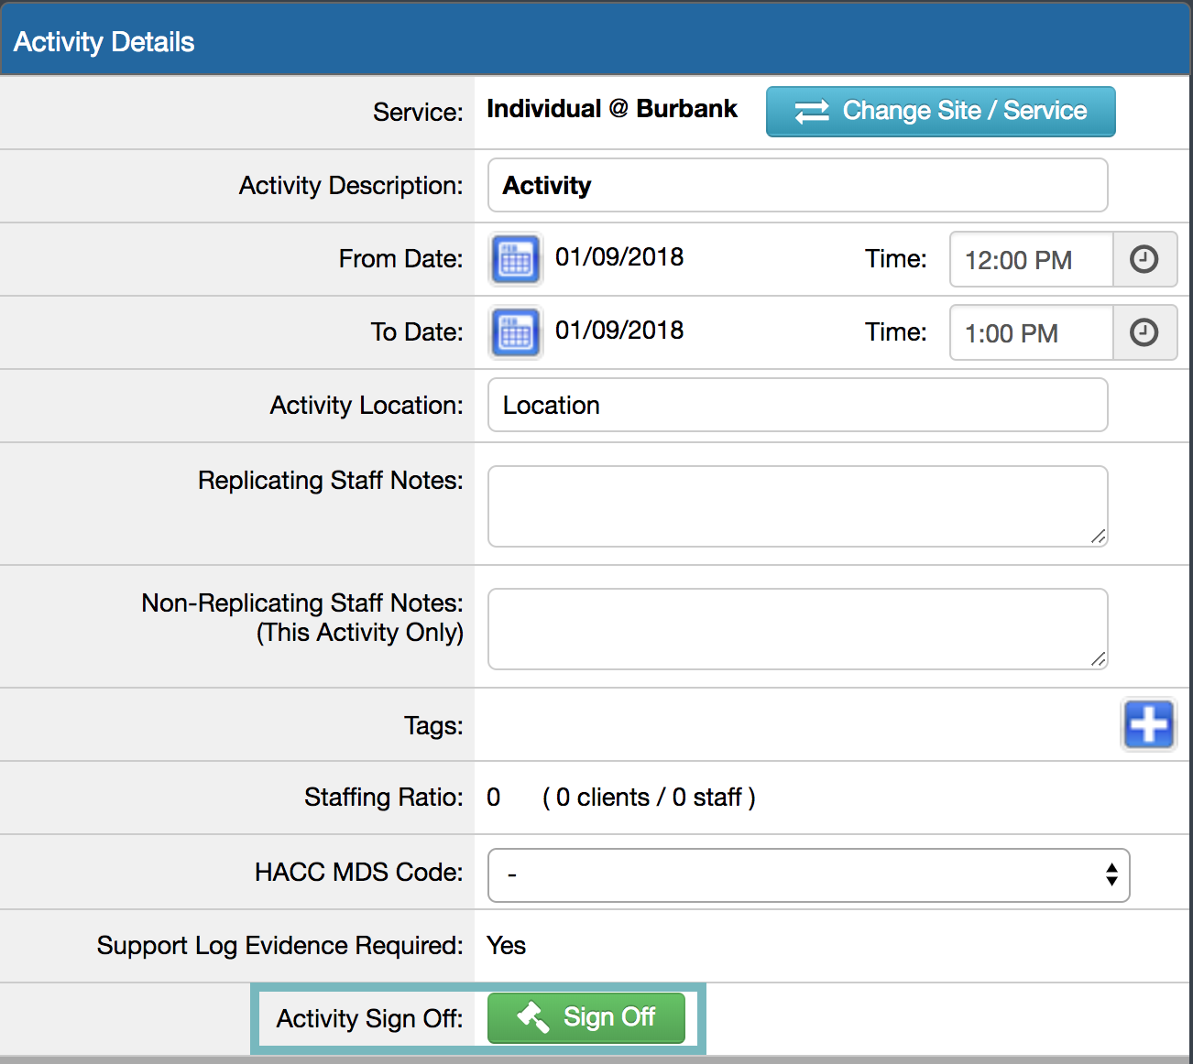Click the HACC MDS Code dropdown arrows
The height and width of the screenshot is (1064, 1193).
[1111, 875]
